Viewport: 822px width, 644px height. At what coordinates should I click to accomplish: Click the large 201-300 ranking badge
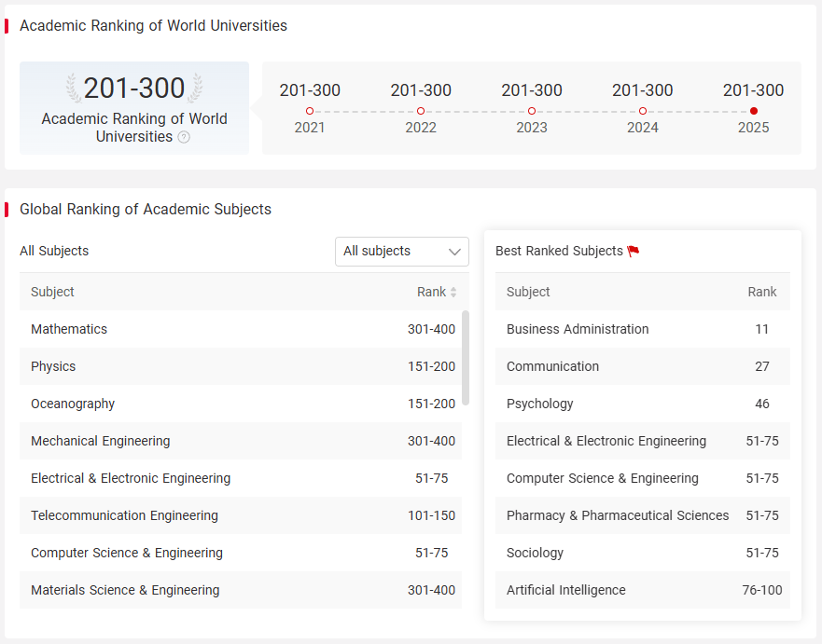[134, 108]
